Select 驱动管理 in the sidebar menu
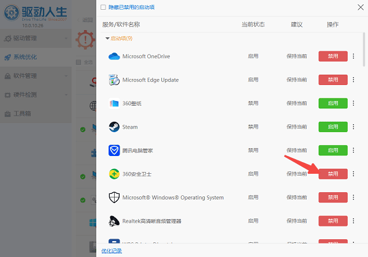 tap(36, 39)
